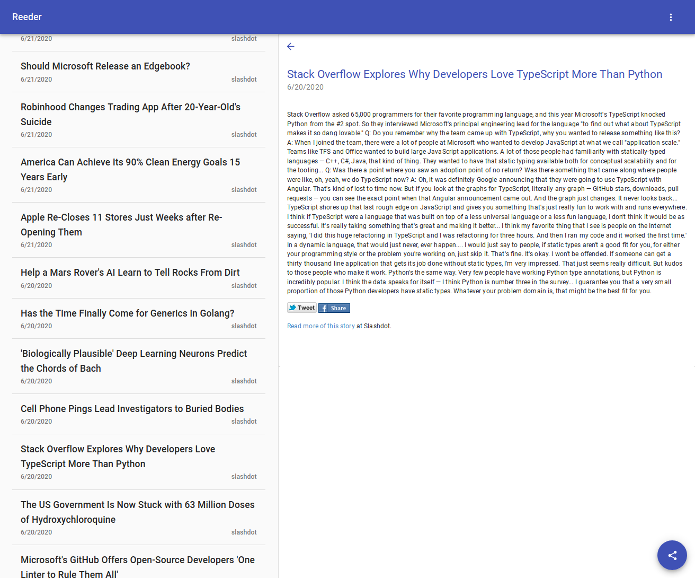
Task: Open the three-dot overflow menu
Action: click(671, 17)
